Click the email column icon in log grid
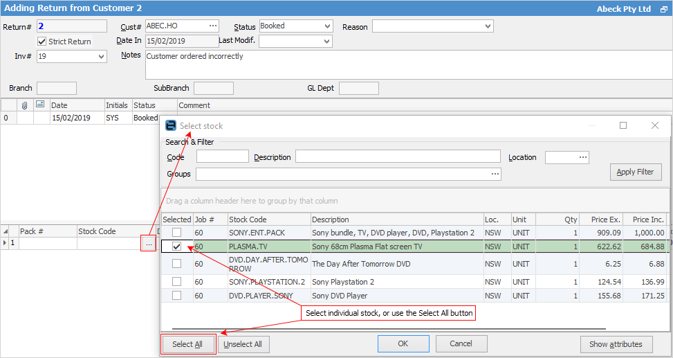This screenshot has width=673, height=358. click(40, 105)
